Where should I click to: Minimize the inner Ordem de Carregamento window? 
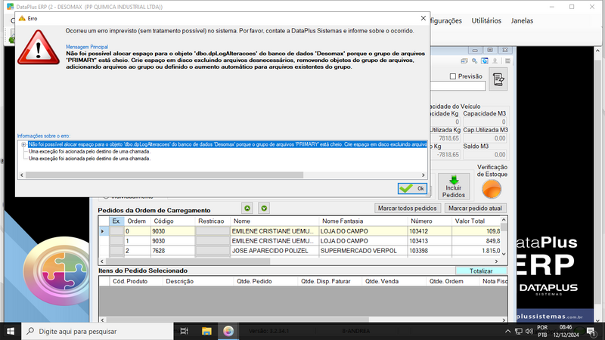[x=475, y=50]
